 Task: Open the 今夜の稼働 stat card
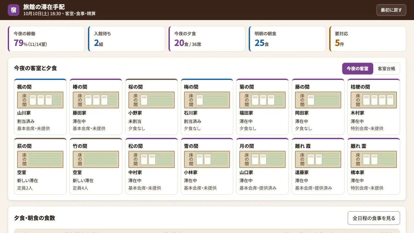(46, 39)
